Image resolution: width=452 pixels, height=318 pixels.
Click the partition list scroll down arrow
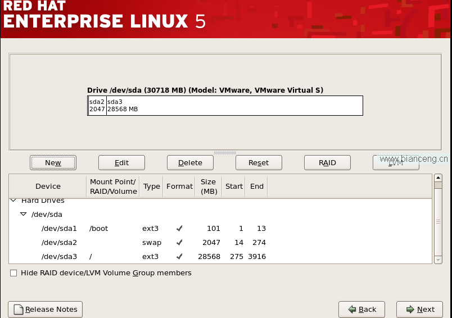click(x=438, y=260)
